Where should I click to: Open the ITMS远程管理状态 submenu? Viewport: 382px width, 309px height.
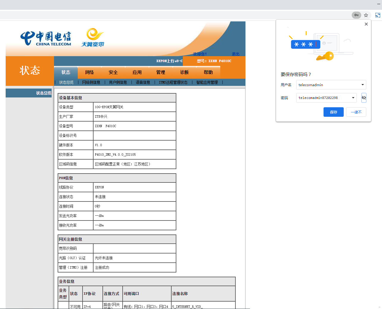pyautogui.click(x=173, y=82)
